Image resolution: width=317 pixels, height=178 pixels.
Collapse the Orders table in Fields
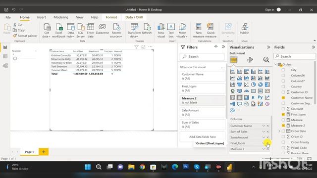[x=276, y=64]
